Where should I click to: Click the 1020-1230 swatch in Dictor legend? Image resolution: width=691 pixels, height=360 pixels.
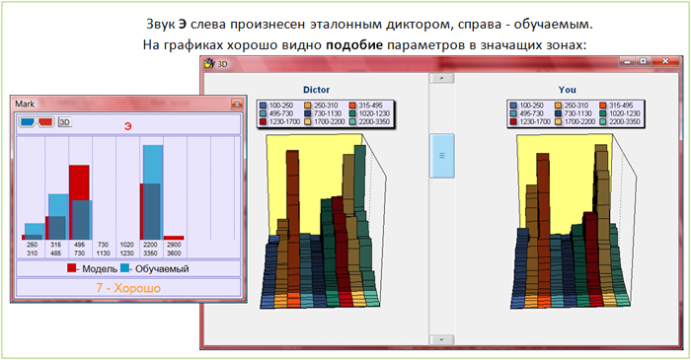tap(352, 113)
